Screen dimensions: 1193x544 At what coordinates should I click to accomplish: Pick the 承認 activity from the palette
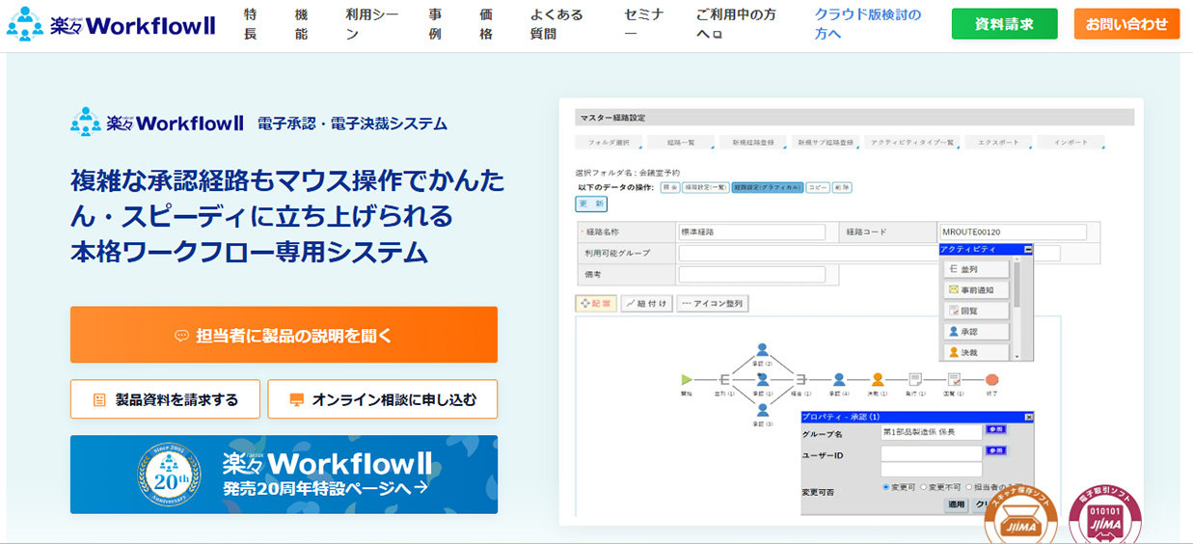(977, 332)
